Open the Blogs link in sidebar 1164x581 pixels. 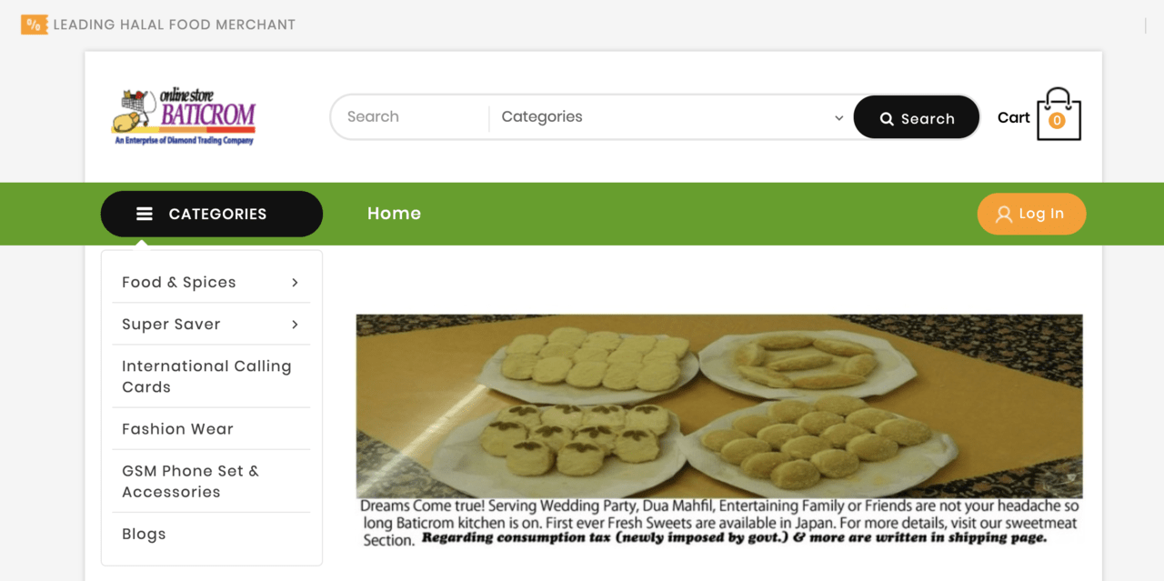point(144,534)
